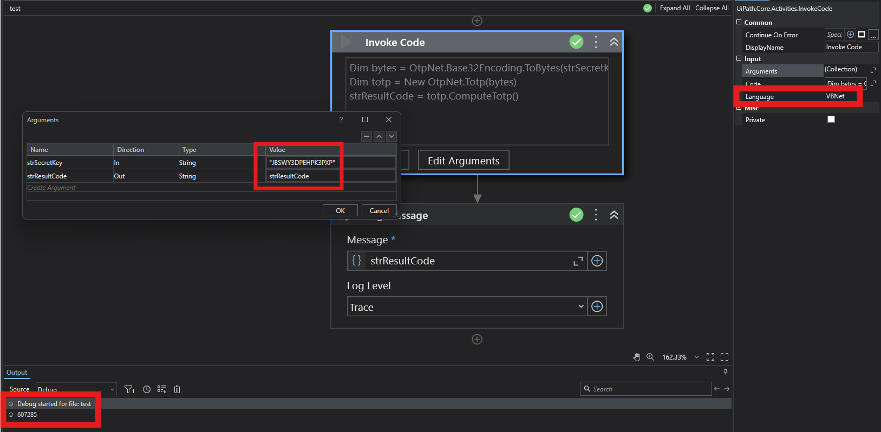Image resolution: width=881 pixels, height=432 pixels.
Task: Open the Arguments (Collection) editor
Action: (873, 70)
